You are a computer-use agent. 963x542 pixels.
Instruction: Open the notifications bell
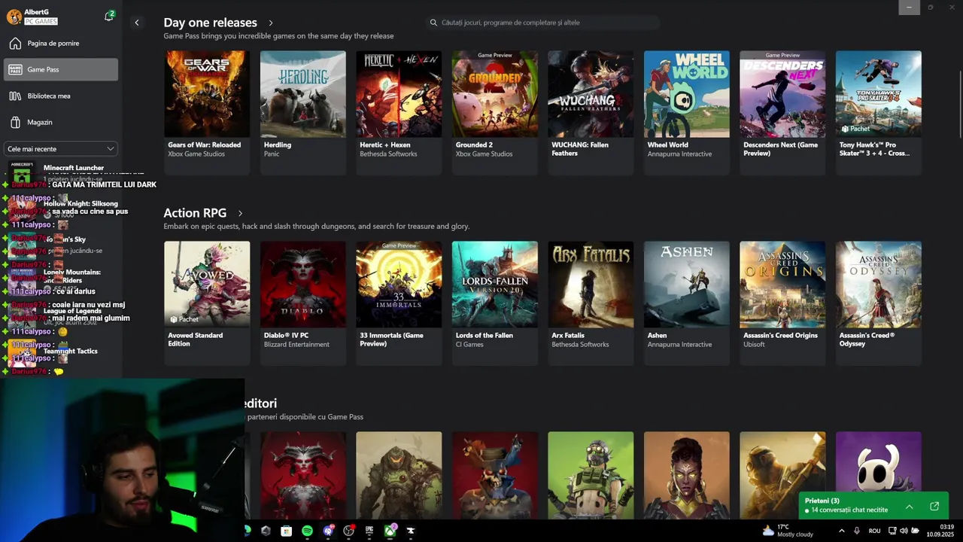click(x=109, y=16)
